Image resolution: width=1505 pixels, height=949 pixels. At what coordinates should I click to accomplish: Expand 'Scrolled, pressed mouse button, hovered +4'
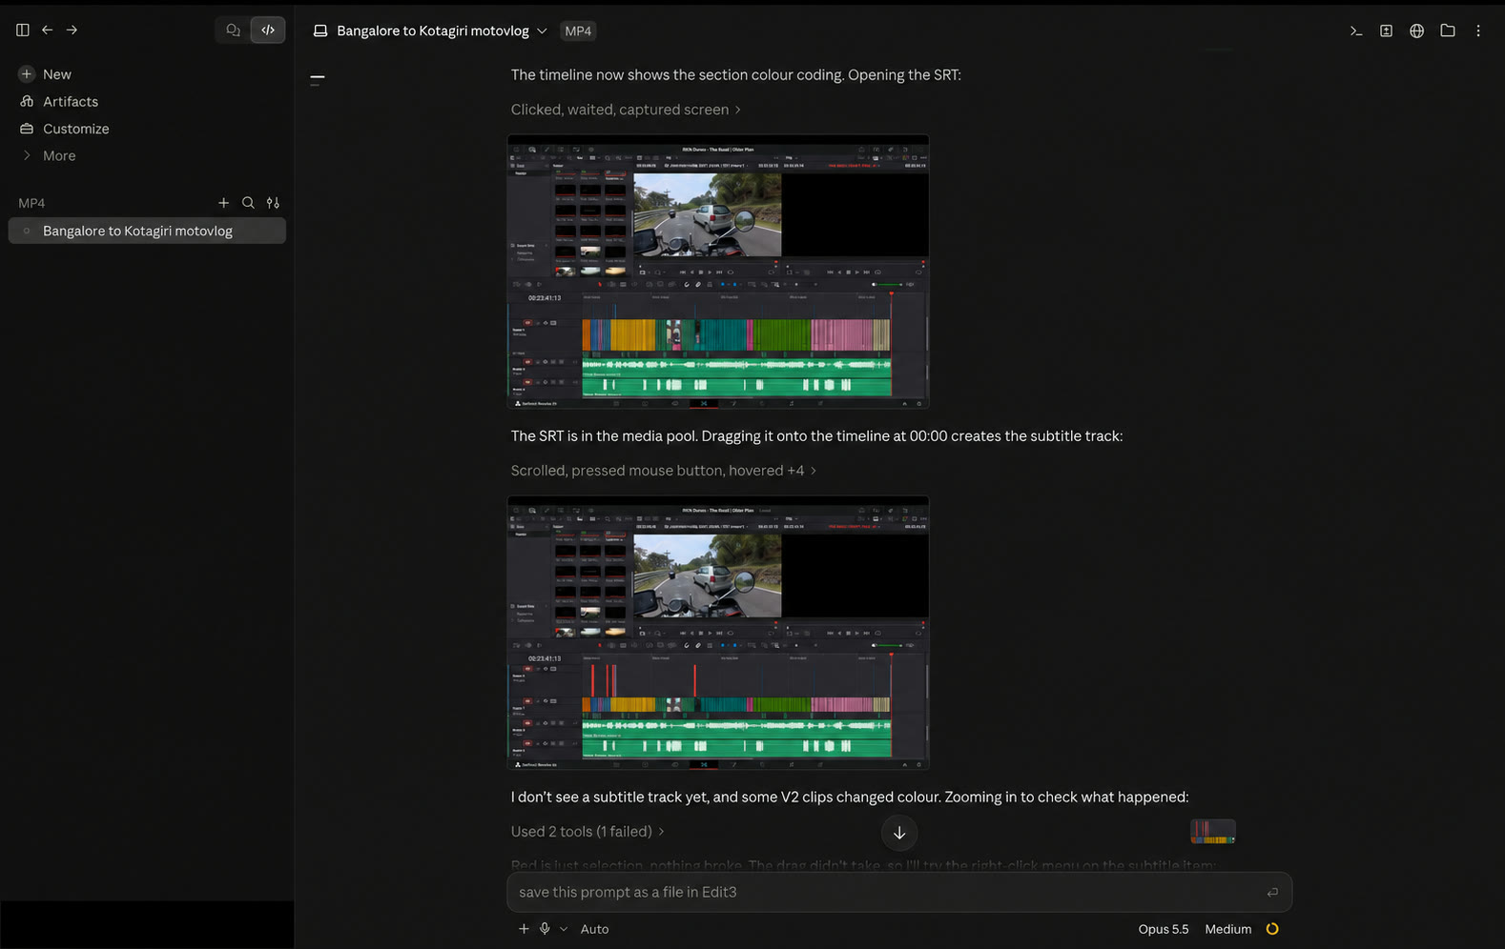point(664,471)
